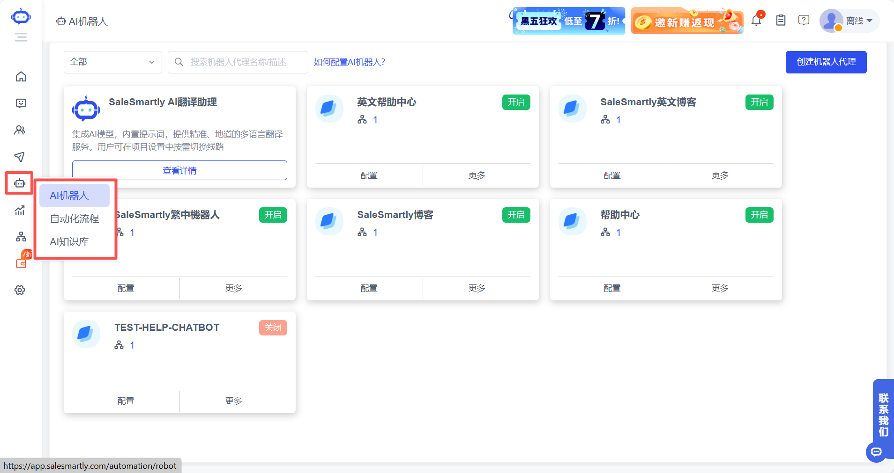Open the contacts people sidebar icon
Viewport: 894px width, 473px height.
pos(20,130)
